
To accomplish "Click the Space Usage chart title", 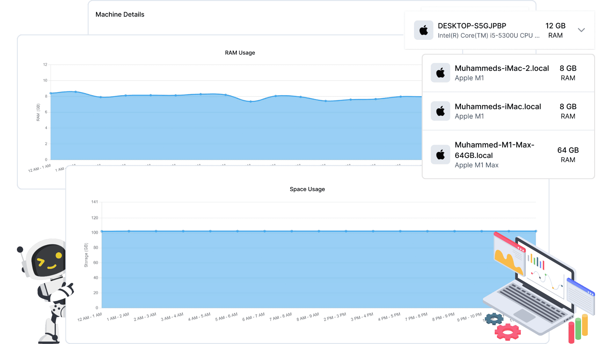I will point(307,189).
